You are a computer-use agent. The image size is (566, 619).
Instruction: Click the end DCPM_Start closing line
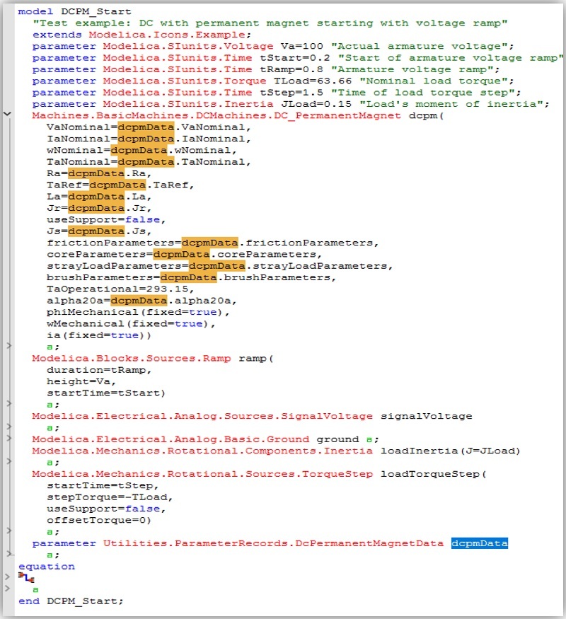(x=71, y=601)
